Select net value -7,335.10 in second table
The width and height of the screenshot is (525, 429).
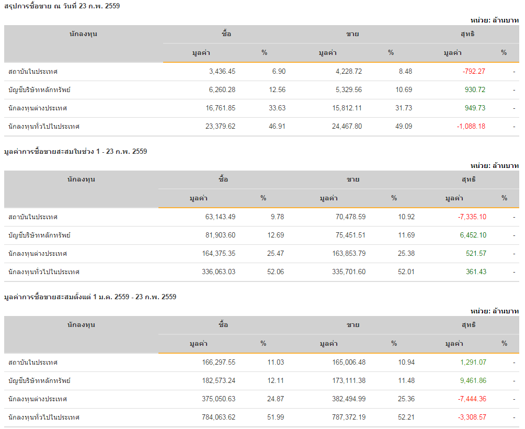tap(472, 217)
